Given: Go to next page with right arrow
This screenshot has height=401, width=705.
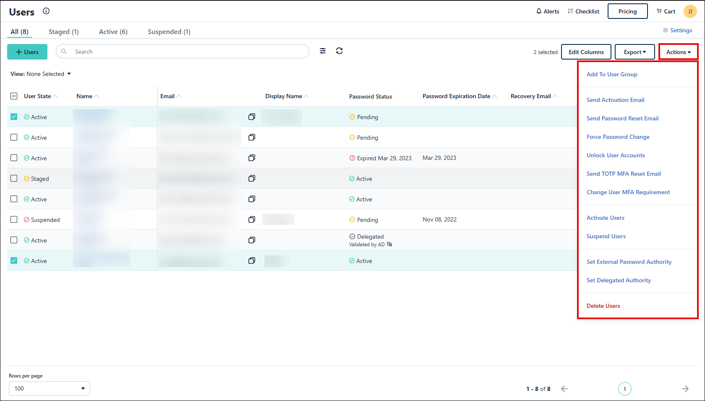Looking at the screenshot, I should [x=685, y=389].
